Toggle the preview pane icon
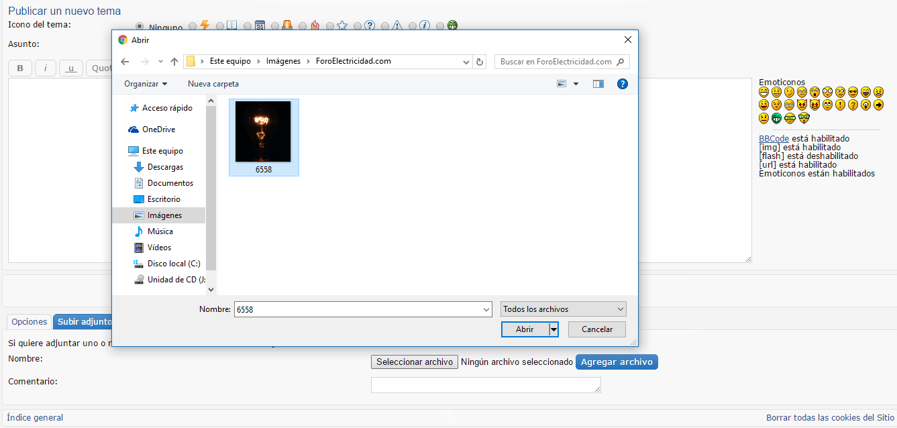The image size is (897, 428). point(598,84)
